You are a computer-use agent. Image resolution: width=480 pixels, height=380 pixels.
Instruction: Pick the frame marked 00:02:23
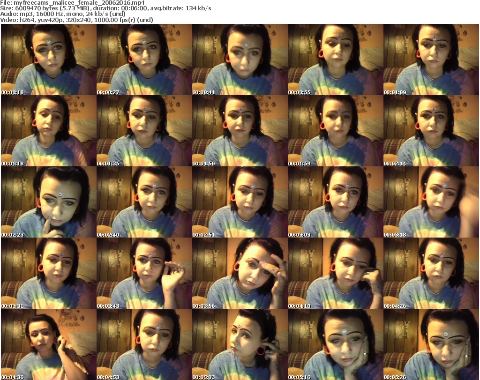coord(49,202)
